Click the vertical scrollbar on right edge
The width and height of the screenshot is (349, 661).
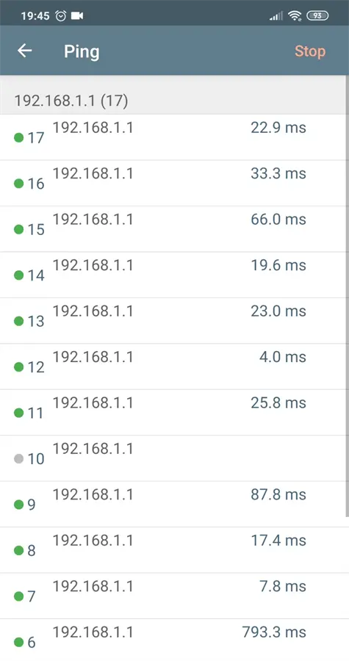347,296
